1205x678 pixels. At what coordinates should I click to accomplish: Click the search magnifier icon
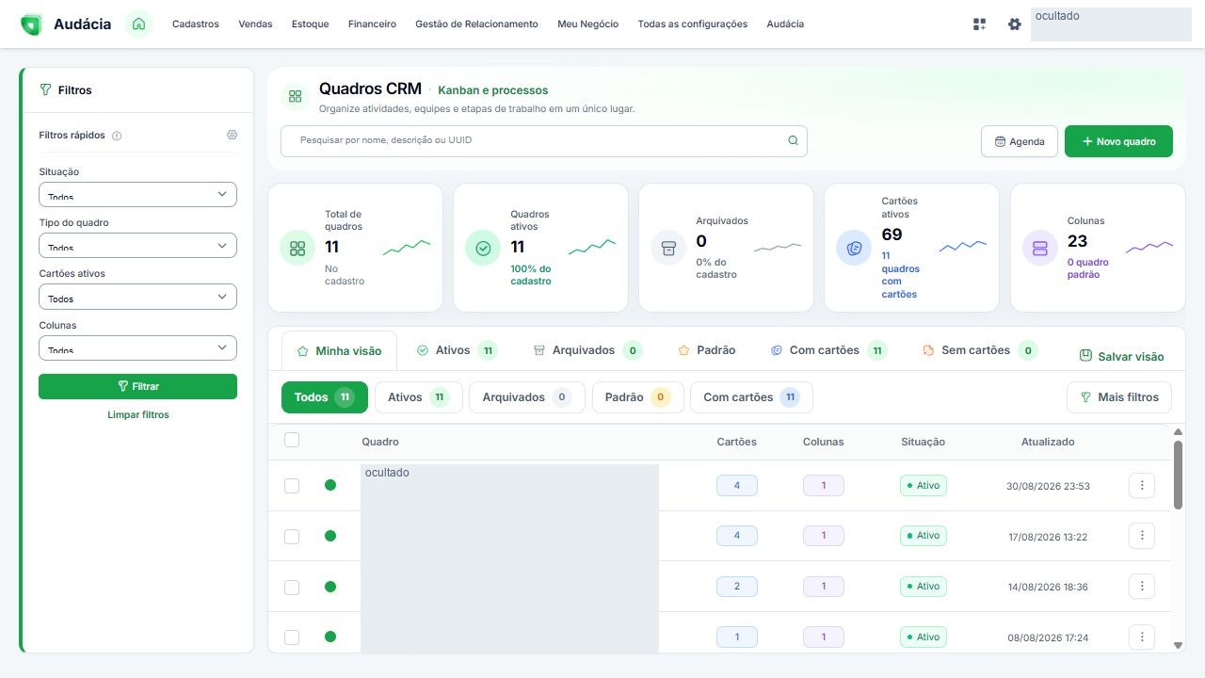793,140
